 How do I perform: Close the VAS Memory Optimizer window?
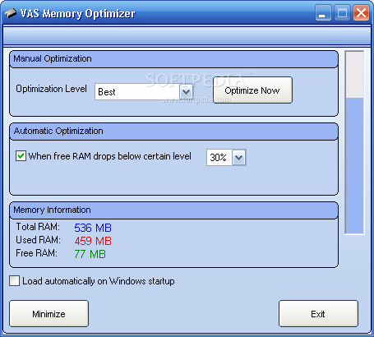tap(361, 12)
